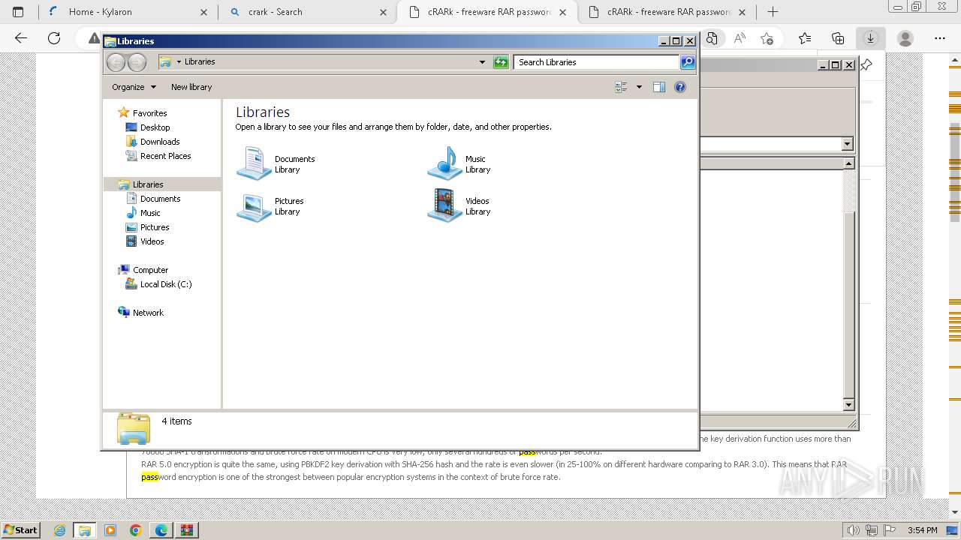Select Desktop under Favorites
Image resolution: width=961 pixels, height=540 pixels.
(x=155, y=127)
